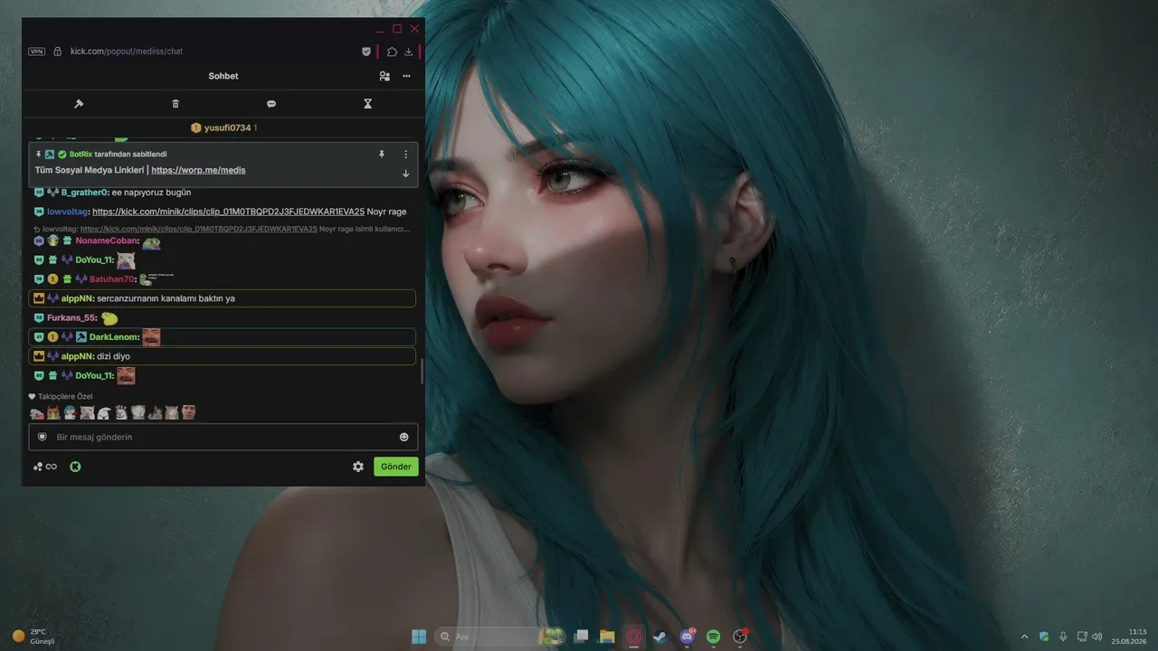Open the speech bubble chat mode icon
Screen dimensions: 1158x651
(271, 104)
